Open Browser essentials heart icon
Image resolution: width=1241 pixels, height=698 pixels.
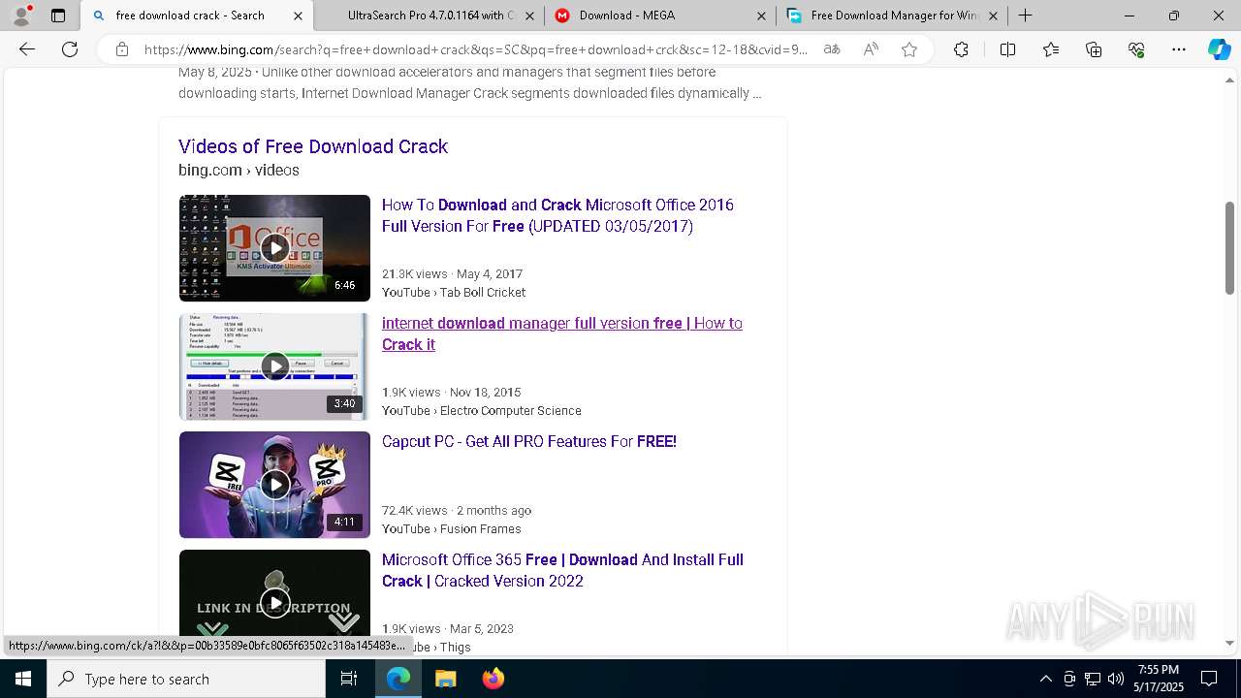click(x=1136, y=49)
